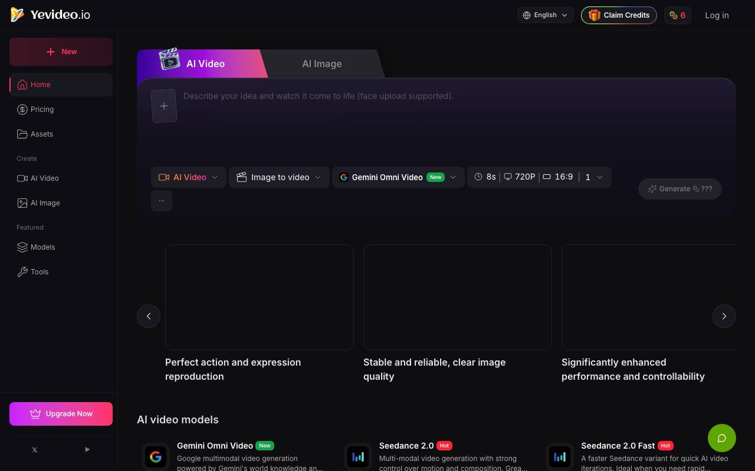Click the crown icon on Upgrade Now
The image size is (755, 471).
click(x=35, y=414)
